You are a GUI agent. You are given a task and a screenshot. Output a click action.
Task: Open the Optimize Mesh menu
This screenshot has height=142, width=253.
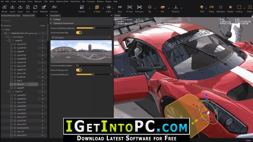62,1
